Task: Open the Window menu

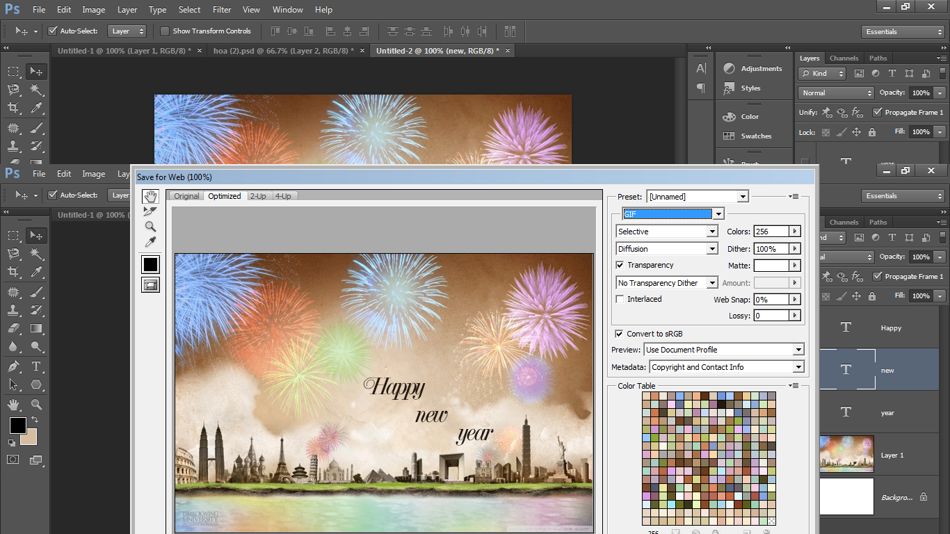Action: 287,10
